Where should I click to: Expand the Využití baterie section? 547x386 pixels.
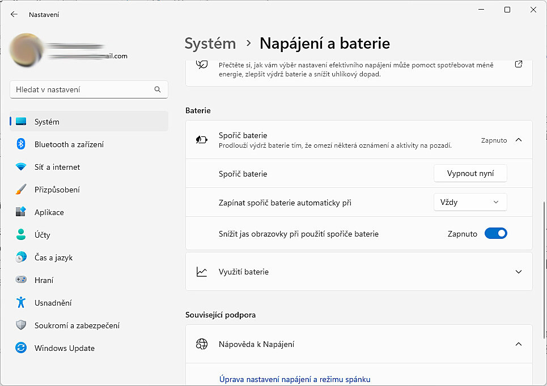click(518, 272)
